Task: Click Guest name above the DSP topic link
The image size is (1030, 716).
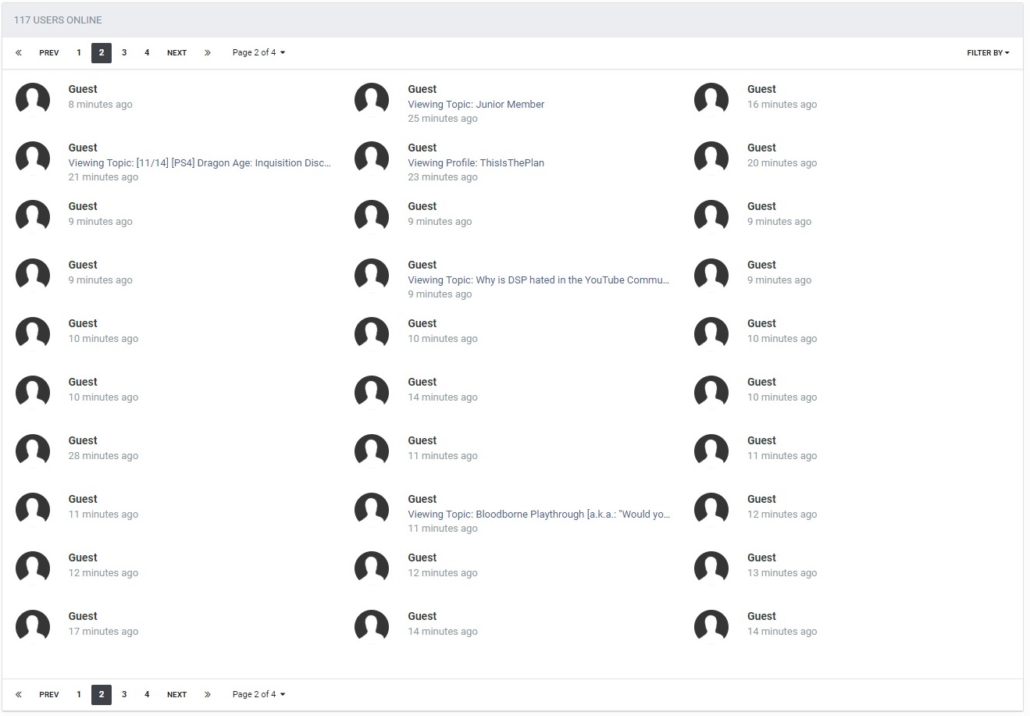Action: tap(422, 265)
